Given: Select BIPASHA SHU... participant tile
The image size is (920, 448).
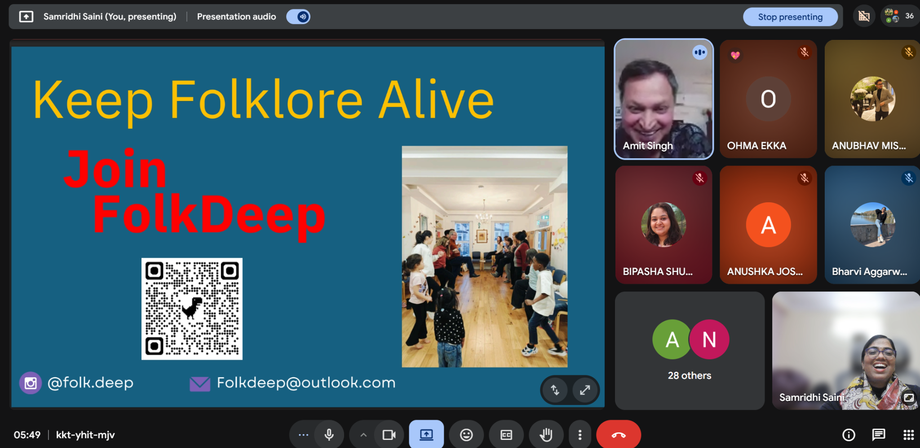Looking at the screenshot, I should (x=663, y=225).
